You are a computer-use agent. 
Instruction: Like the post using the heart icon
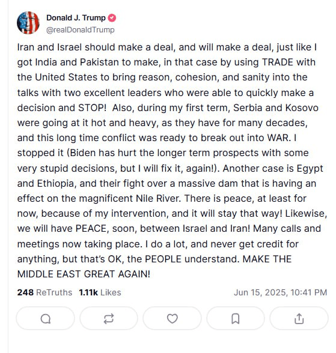[x=172, y=318]
